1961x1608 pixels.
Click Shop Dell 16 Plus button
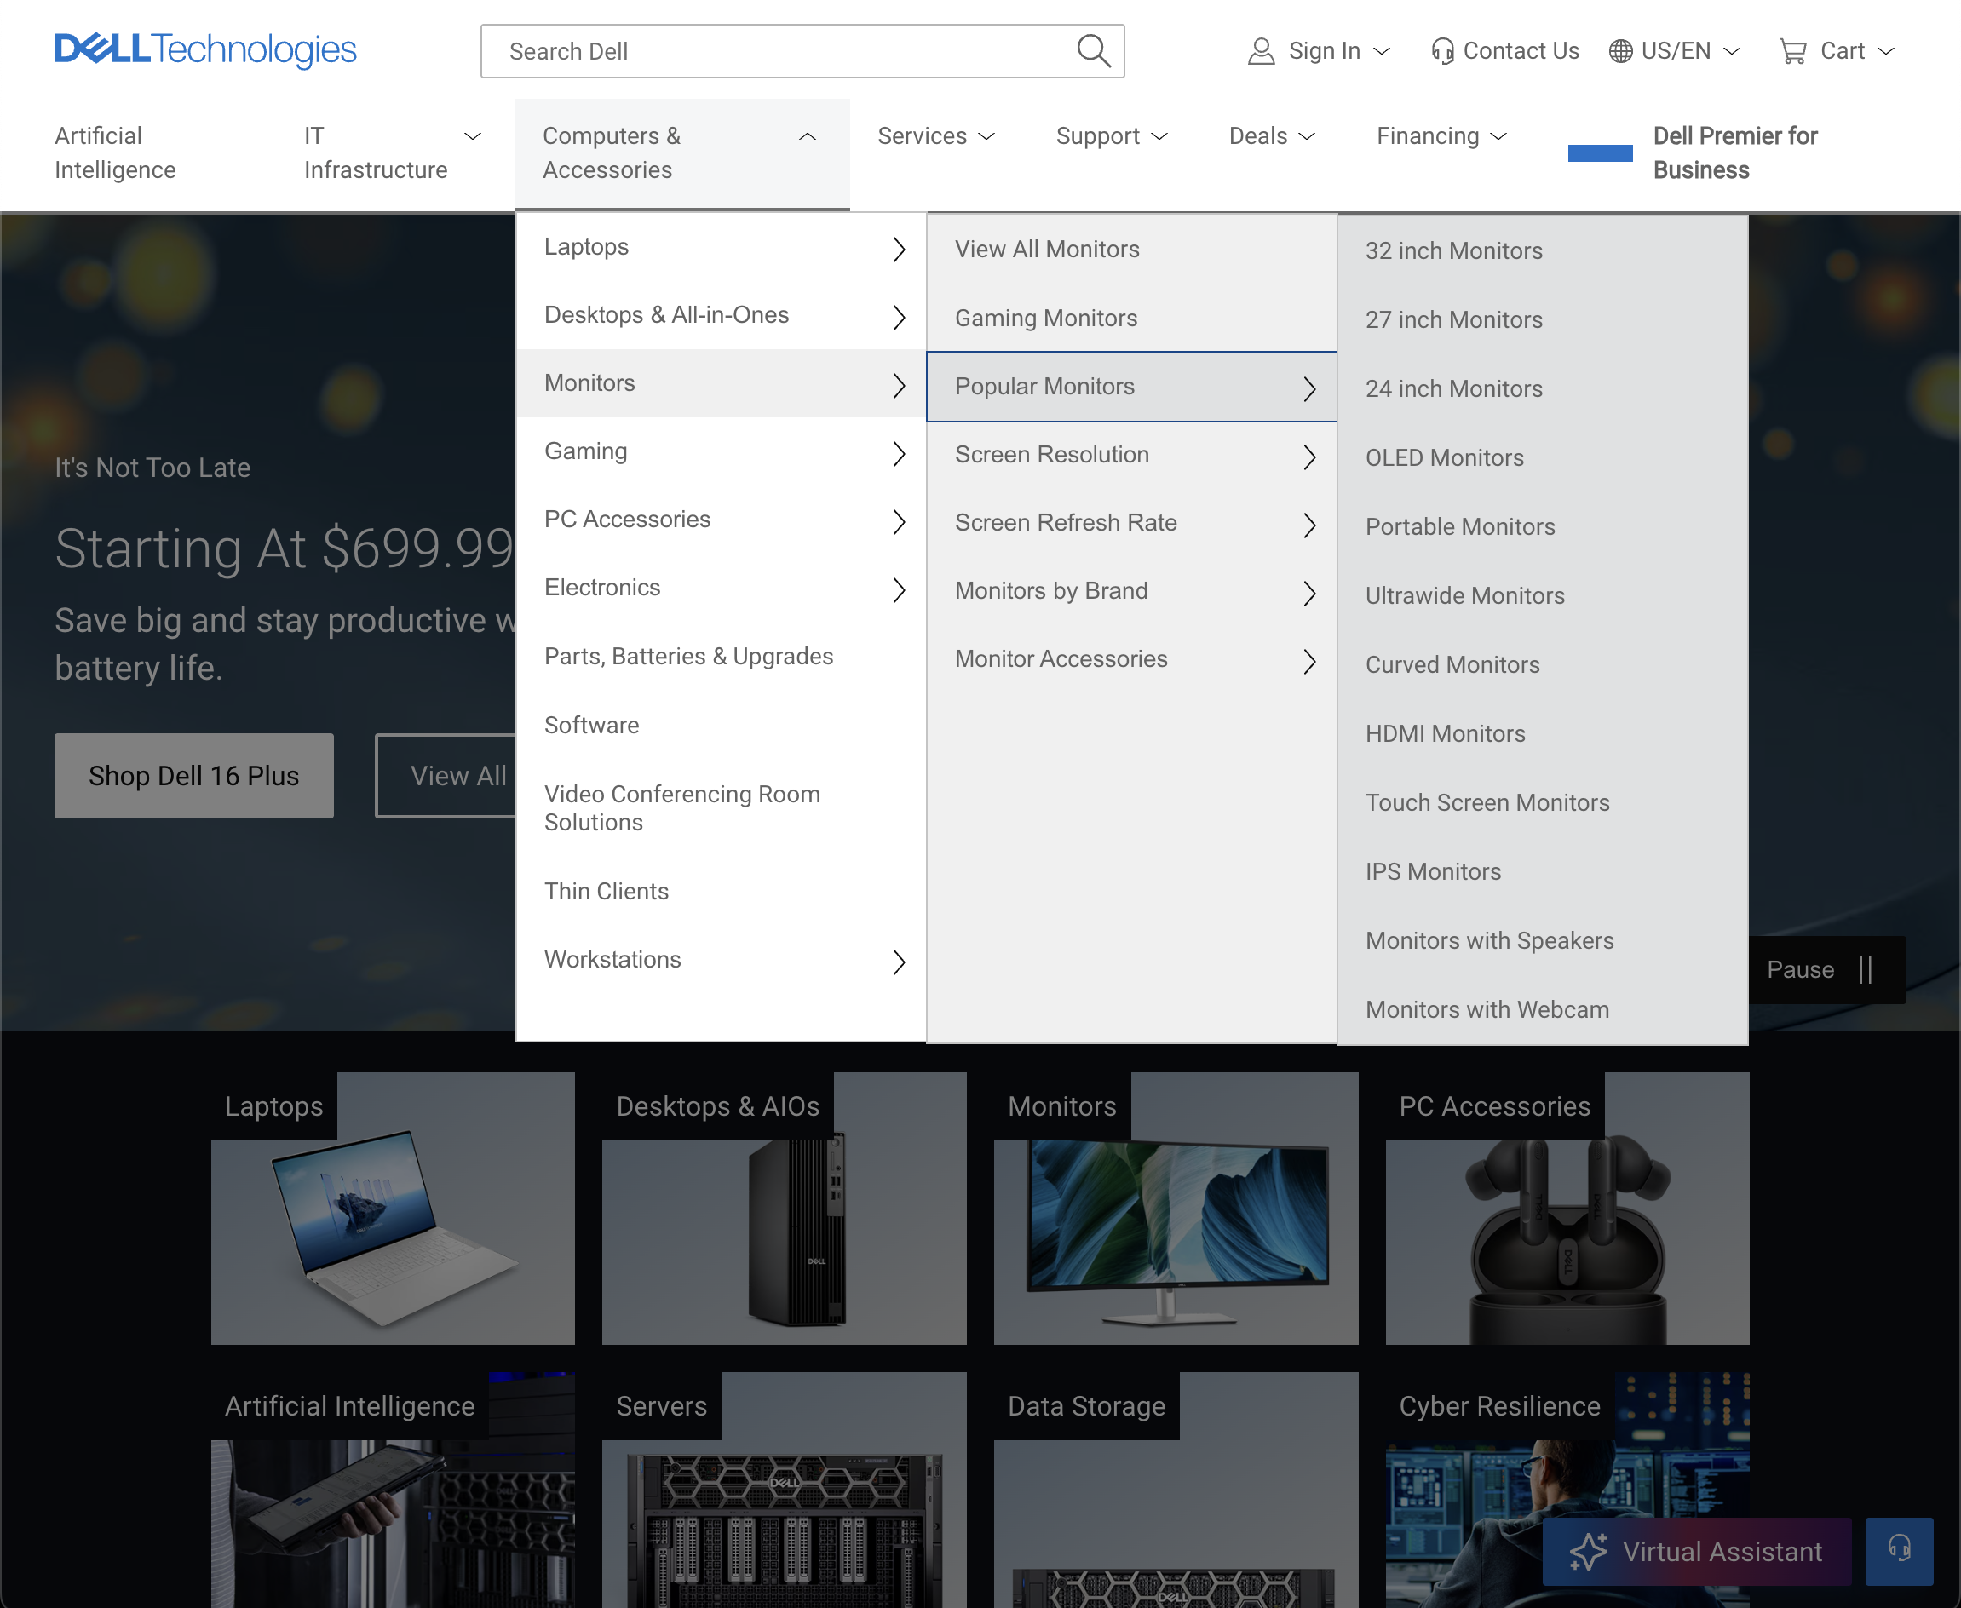coord(193,775)
